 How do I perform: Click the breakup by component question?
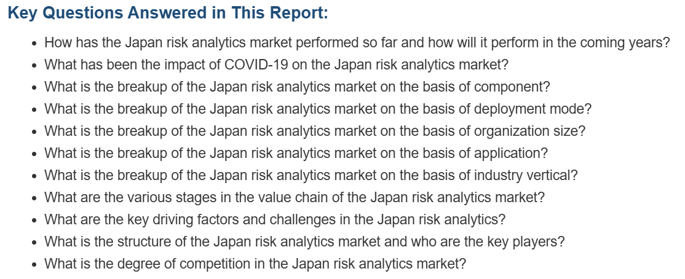point(297,87)
